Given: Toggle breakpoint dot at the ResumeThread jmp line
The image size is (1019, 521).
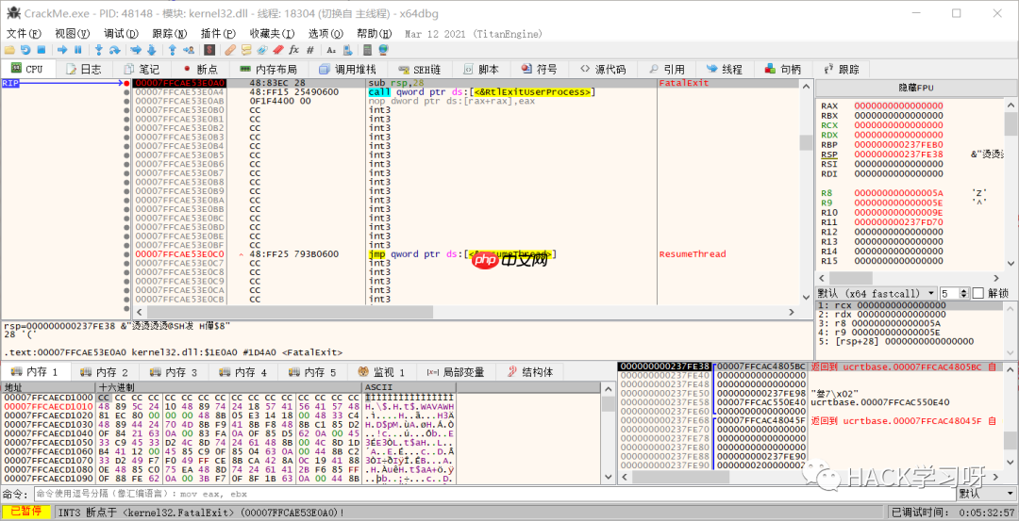Looking at the screenshot, I should (x=126, y=254).
